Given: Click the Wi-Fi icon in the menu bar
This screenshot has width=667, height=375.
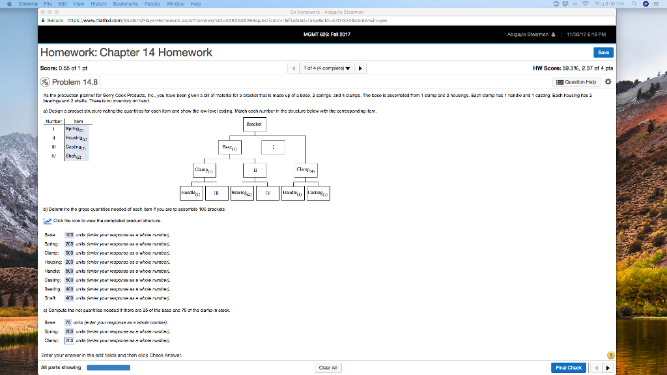Looking at the screenshot, I should (x=587, y=3).
